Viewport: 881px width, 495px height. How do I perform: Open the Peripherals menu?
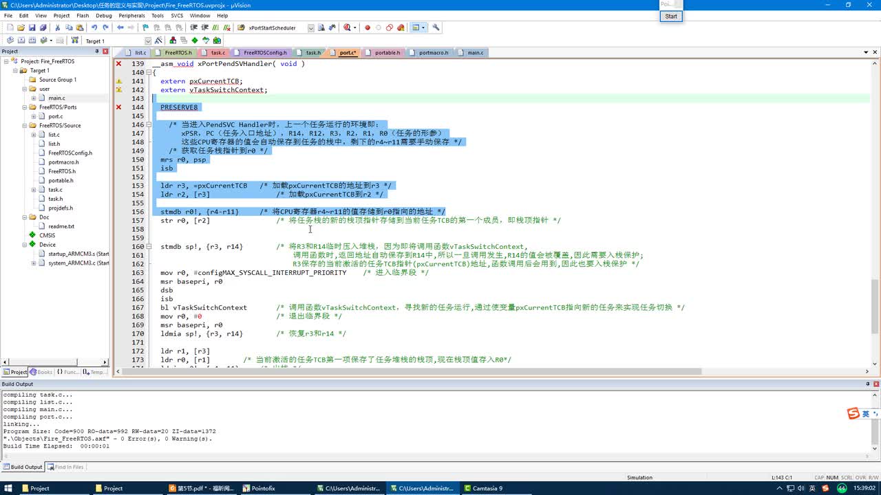point(131,15)
